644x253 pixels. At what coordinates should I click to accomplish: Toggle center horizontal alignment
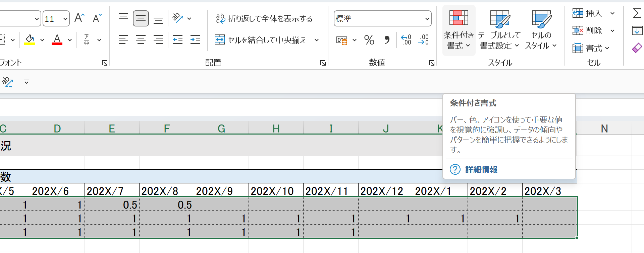141,40
